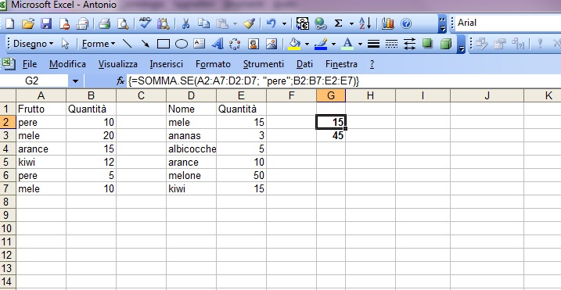
Task: Click the Copy icon
Action: click(204, 23)
